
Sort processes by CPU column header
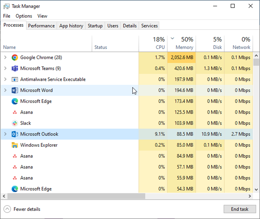pos(153,44)
